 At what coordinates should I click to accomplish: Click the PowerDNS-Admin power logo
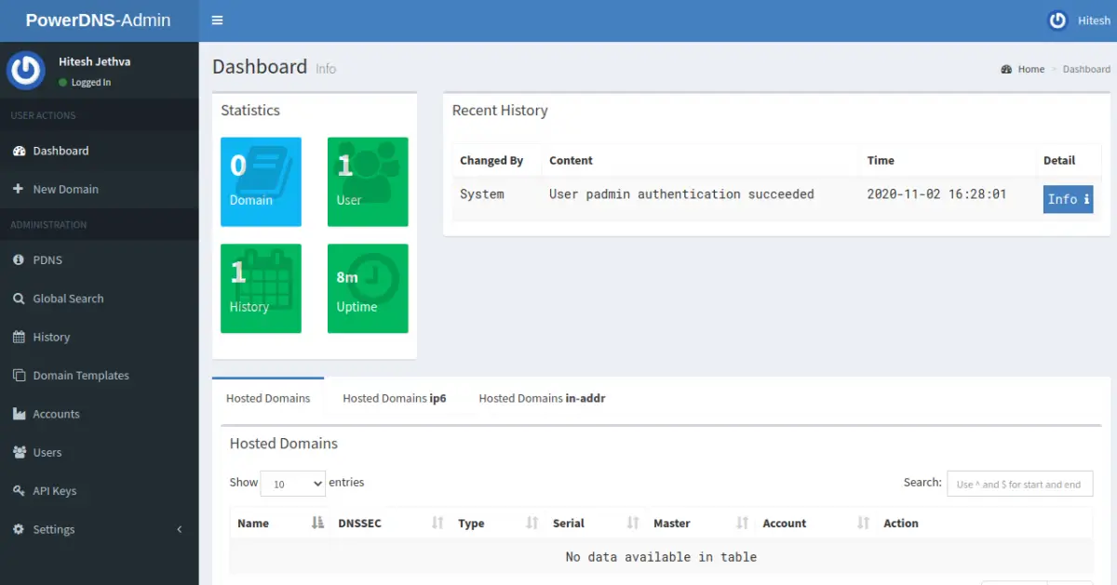pyautogui.click(x=25, y=70)
